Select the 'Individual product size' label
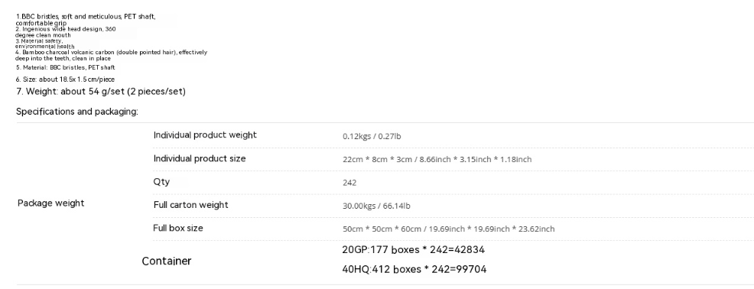Image resolution: width=754 pixels, height=289 pixels. [200, 159]
